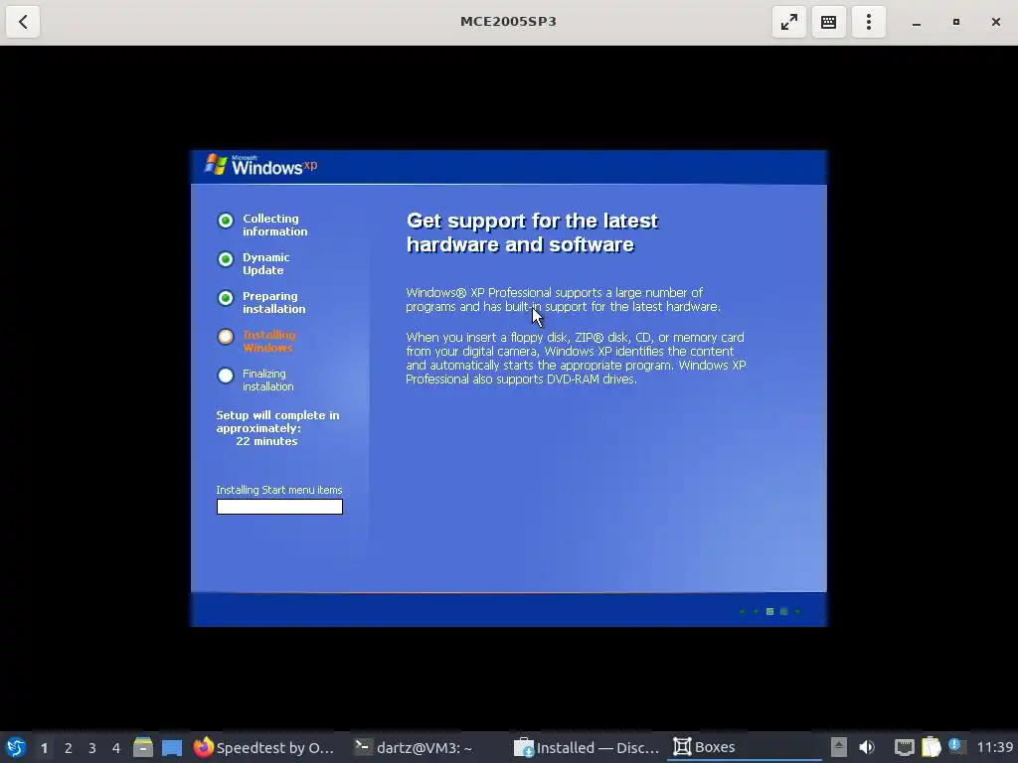The height and width of the screenshot is (763, 1018).
Task: Close the MCE2005SP3 Boxes window
Action: pos(996,22)
